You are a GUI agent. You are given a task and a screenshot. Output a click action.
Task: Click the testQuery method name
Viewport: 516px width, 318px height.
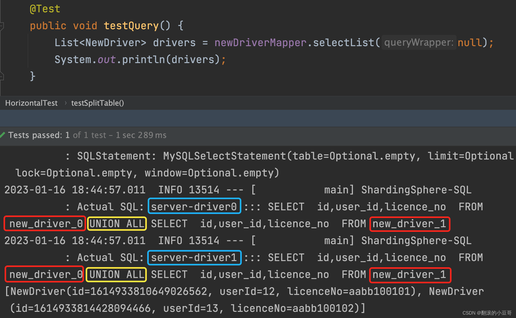(131, 26)
